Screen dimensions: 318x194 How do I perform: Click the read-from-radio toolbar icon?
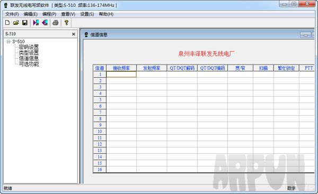coord(36,23)
